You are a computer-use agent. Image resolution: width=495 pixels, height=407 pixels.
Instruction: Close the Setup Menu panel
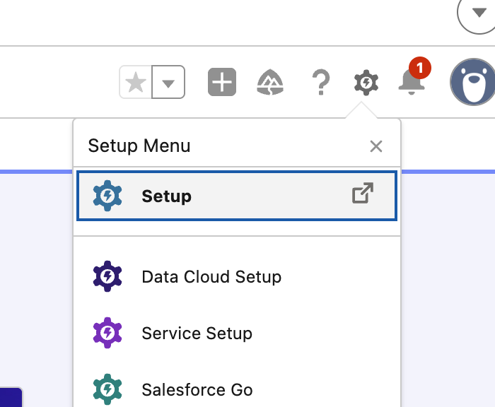[x=376, y=146]
